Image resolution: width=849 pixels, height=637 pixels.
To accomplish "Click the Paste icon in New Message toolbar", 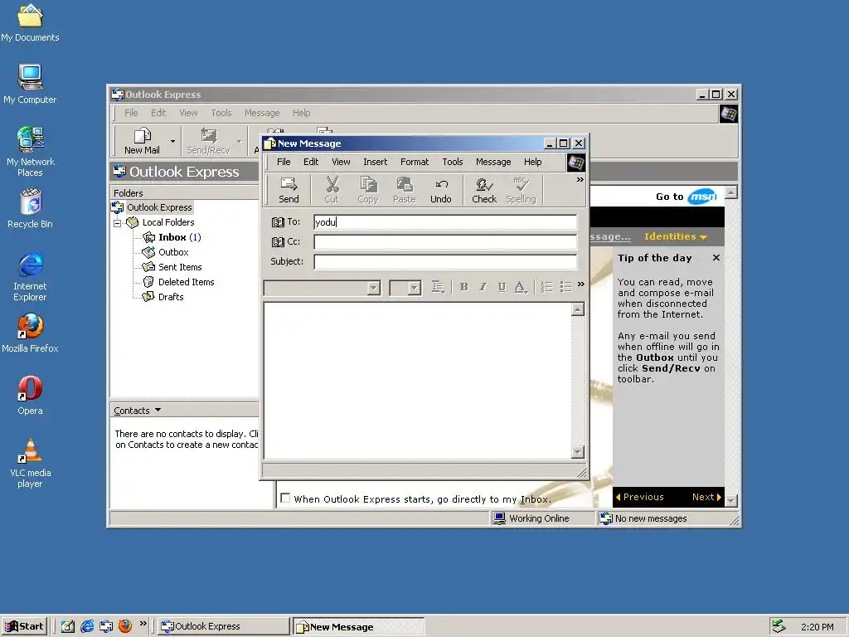I will [404, 190].
